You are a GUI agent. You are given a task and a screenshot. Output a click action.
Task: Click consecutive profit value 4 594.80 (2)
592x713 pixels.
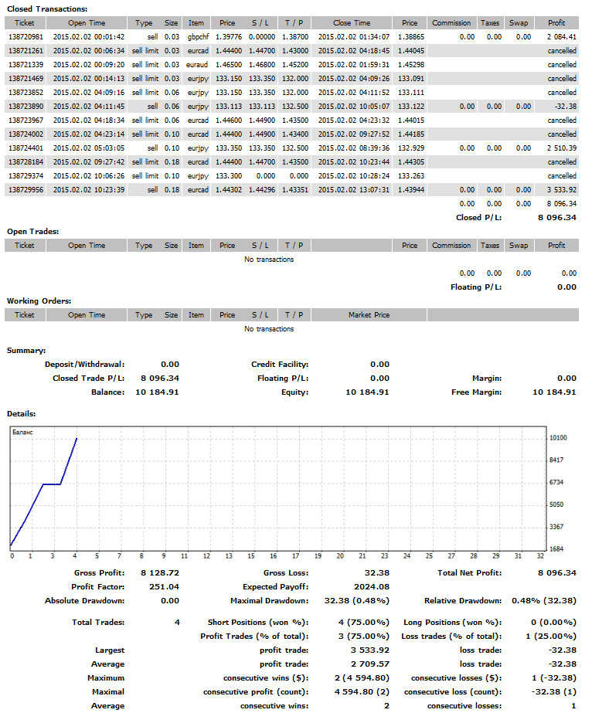362,691
